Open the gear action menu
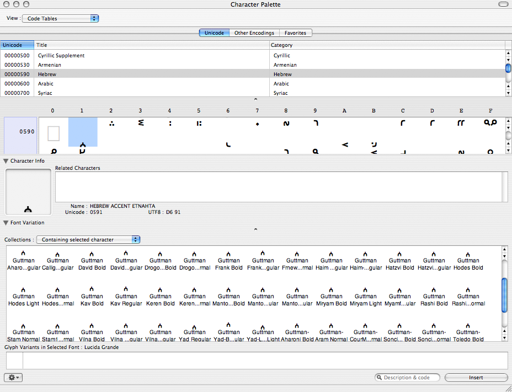Viewport: 512px width, 392px height. [x=13, y=378]
